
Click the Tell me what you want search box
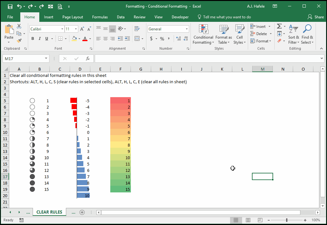(224, 17)
